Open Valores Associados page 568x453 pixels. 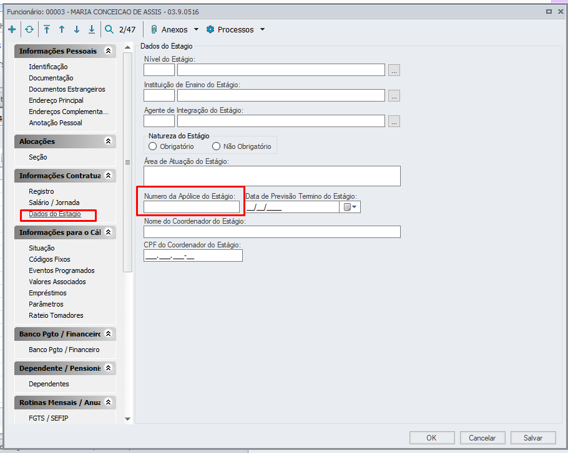(57, 282)
